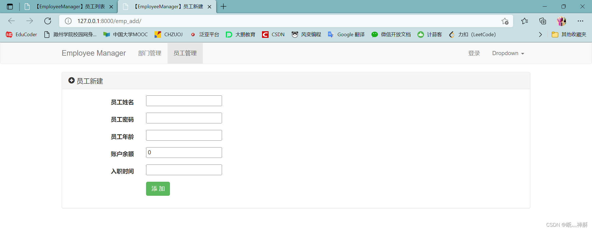Click the Employee Manager brand link
The height and width of the screenshot is (230, 592).
(x=94, y=53)
